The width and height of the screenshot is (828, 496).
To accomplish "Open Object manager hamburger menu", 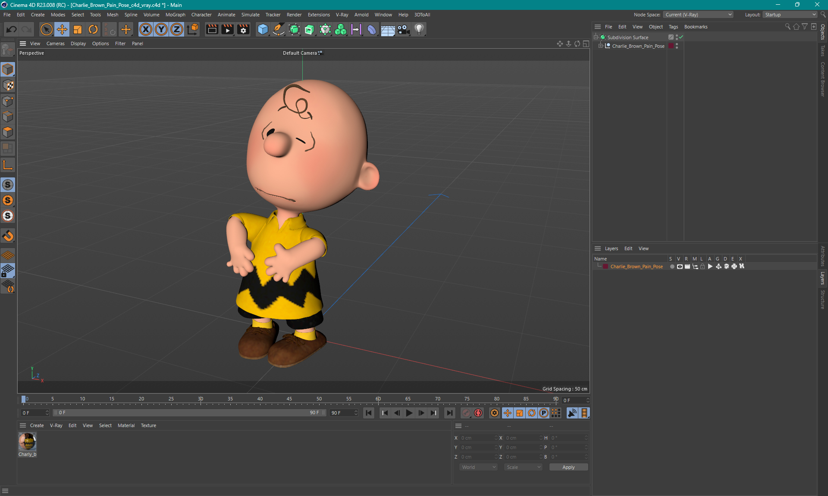I will tap(598, 27).
